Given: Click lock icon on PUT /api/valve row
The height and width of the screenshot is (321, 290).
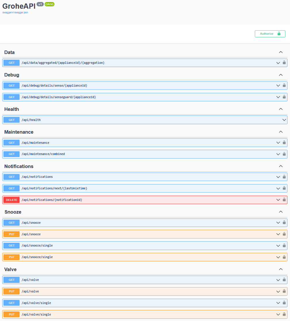Looking at the screenshot, I should (284, 291).
